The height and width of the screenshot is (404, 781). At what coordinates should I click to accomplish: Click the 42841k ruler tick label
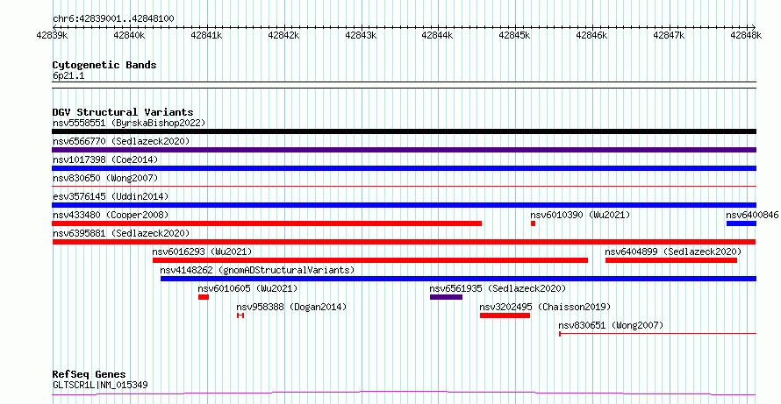(x=207, y=35)
